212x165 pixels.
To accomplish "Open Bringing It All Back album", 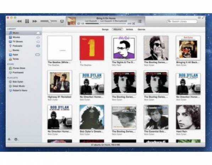I will pos(188,48).
